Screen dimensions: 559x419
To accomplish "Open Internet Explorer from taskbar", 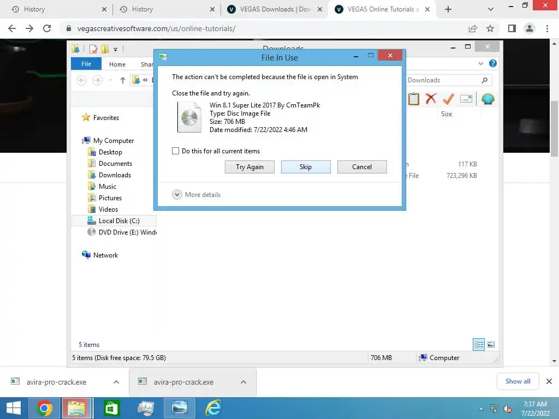I will pos(213,408).
